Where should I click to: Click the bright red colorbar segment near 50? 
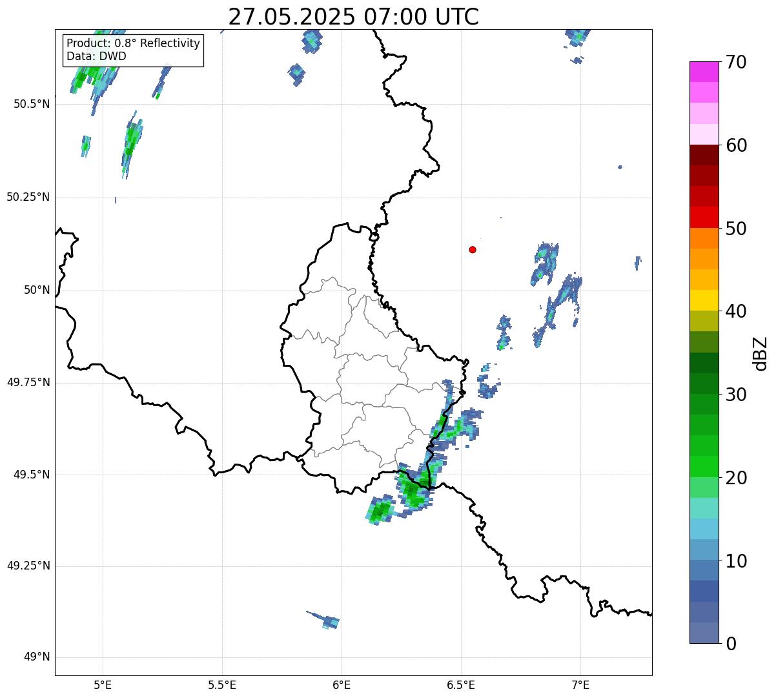(x=704, y=217)
